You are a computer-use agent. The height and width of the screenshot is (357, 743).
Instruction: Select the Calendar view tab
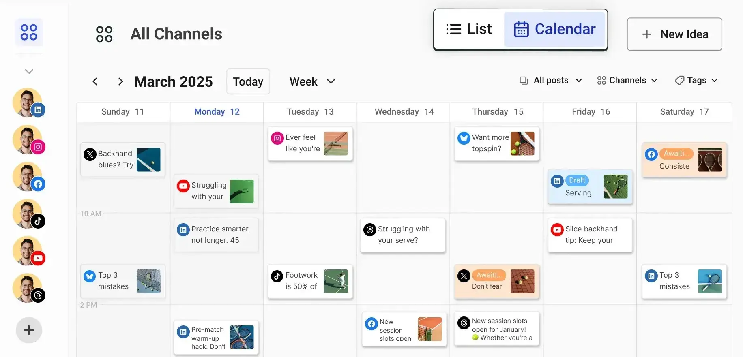[555, 29]
